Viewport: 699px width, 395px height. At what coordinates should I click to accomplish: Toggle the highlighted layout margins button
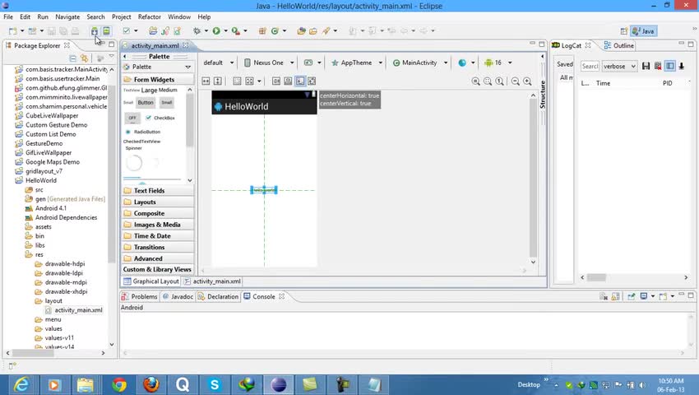pos(300,81)
